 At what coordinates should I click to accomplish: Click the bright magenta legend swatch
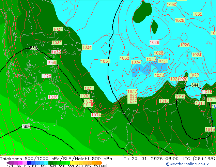[x=20, y=163]
